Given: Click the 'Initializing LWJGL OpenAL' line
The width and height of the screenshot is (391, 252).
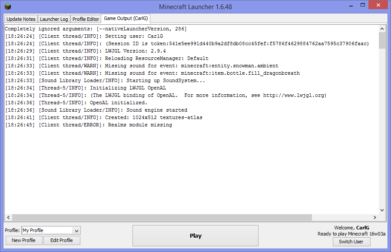Looking at the screenshot, I should [x=86, y=88].
